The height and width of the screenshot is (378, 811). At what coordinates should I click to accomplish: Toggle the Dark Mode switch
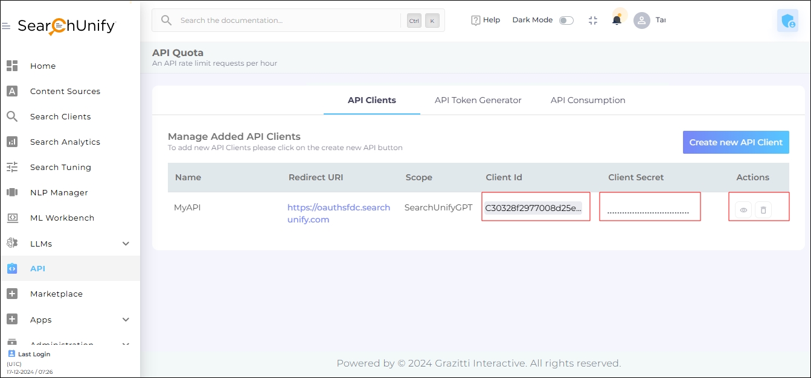[x=566, y=20]
